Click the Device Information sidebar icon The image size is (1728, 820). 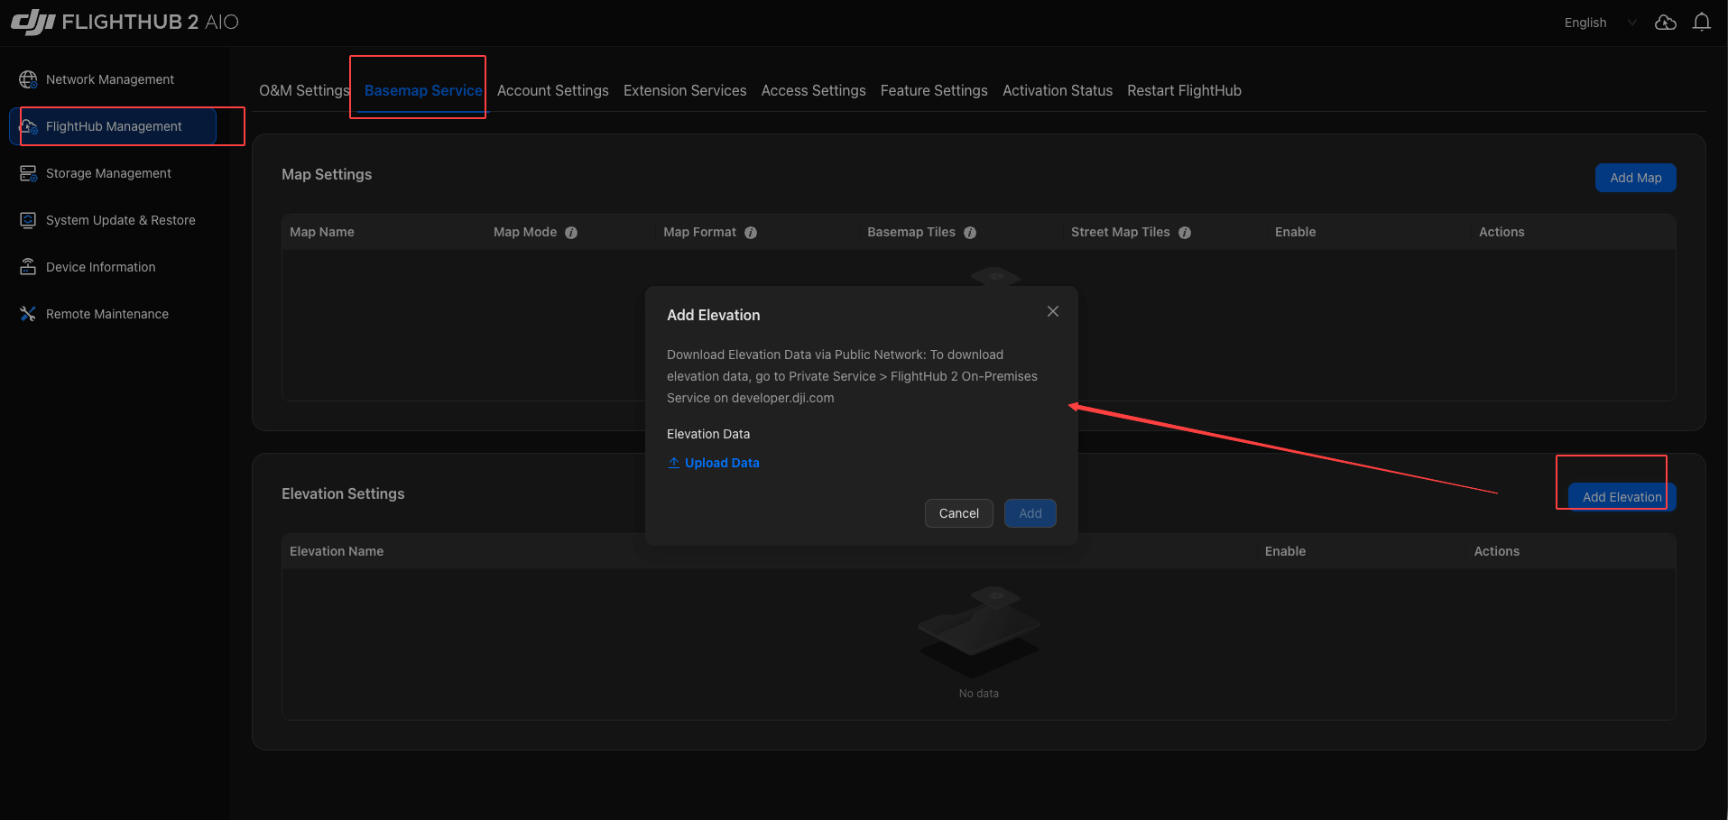[x=28, y=267]
